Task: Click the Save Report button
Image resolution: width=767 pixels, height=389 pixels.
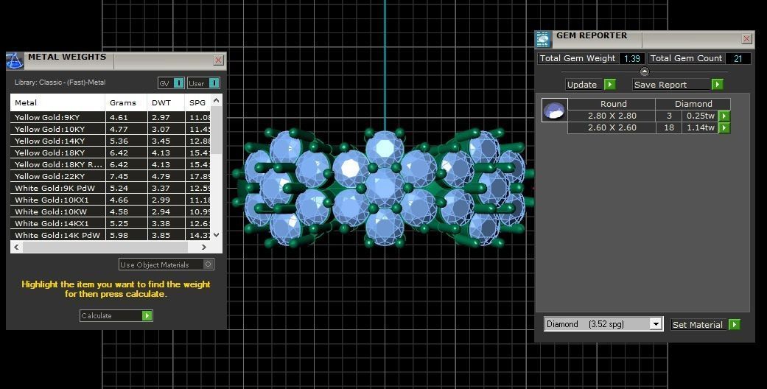Action: click(678, 84)
